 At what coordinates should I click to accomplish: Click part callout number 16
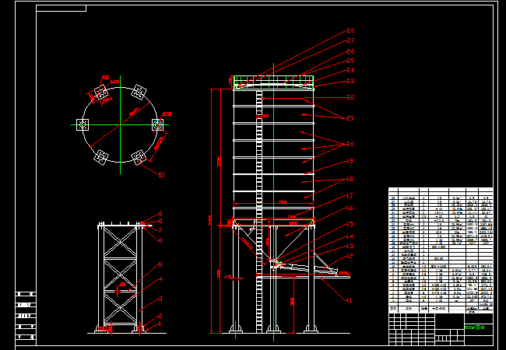point(350,208)
